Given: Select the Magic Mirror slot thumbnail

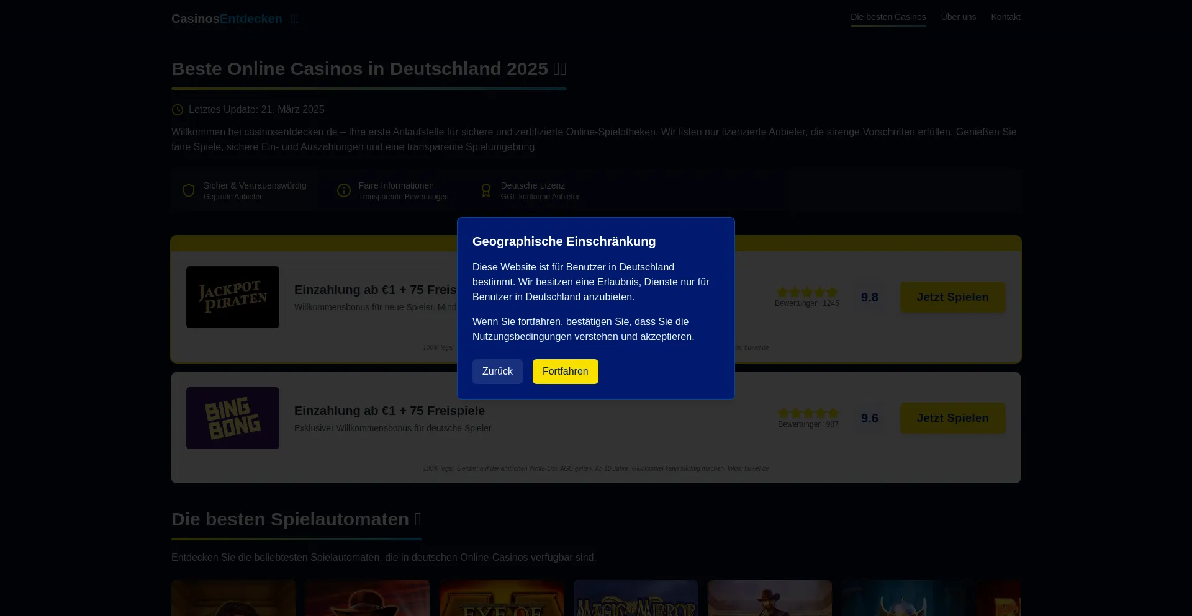Looking at the screenshot, I should point(635,599).
